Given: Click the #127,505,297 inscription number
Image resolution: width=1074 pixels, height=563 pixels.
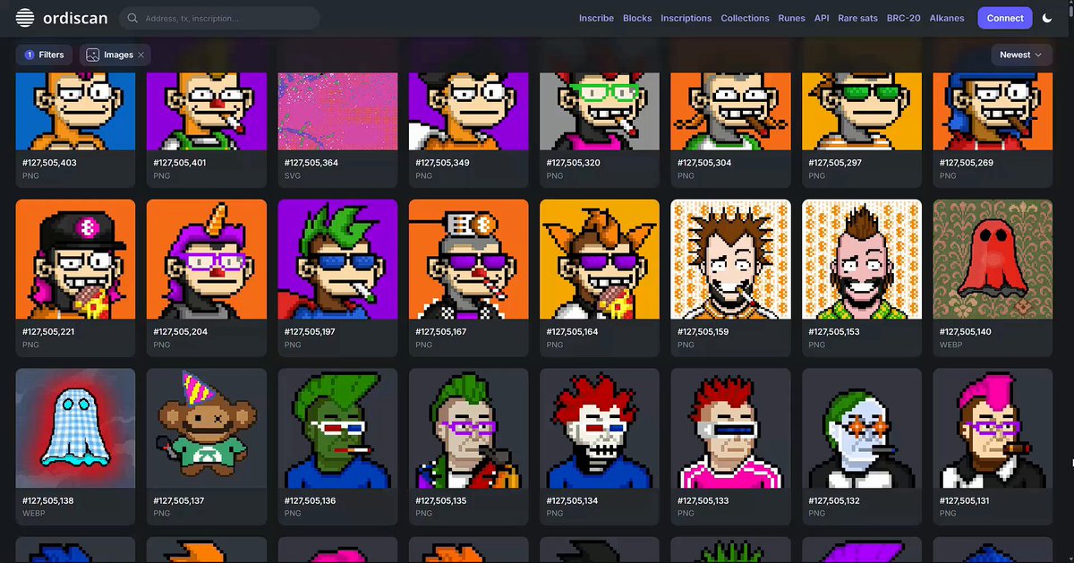Looking at the screenshot, I should pos(835,163).
